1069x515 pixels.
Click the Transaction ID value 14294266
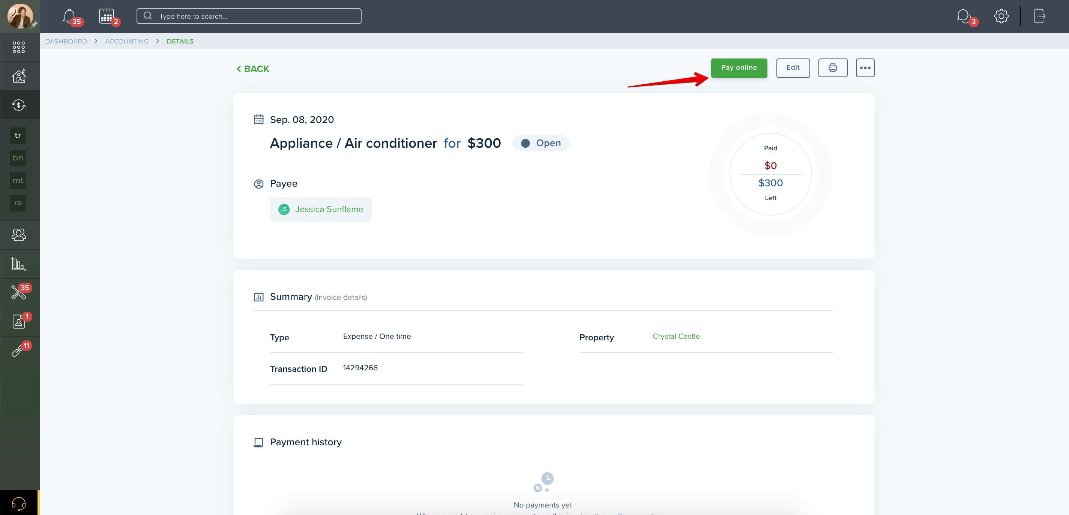(360, 368)
